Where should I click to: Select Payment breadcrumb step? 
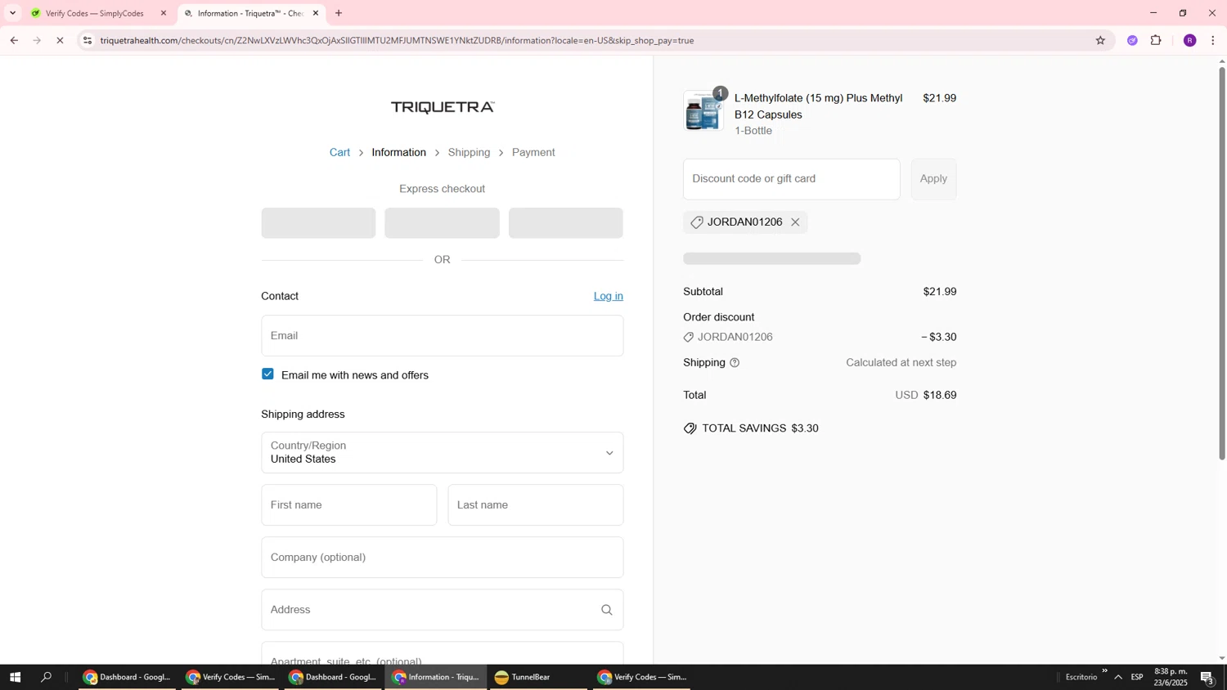coord(533,153)
